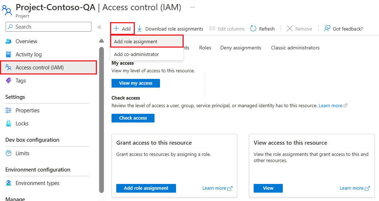Click the Remove X icon
The width and height of the screenshot is (379, 201).
tap(290, 29)
